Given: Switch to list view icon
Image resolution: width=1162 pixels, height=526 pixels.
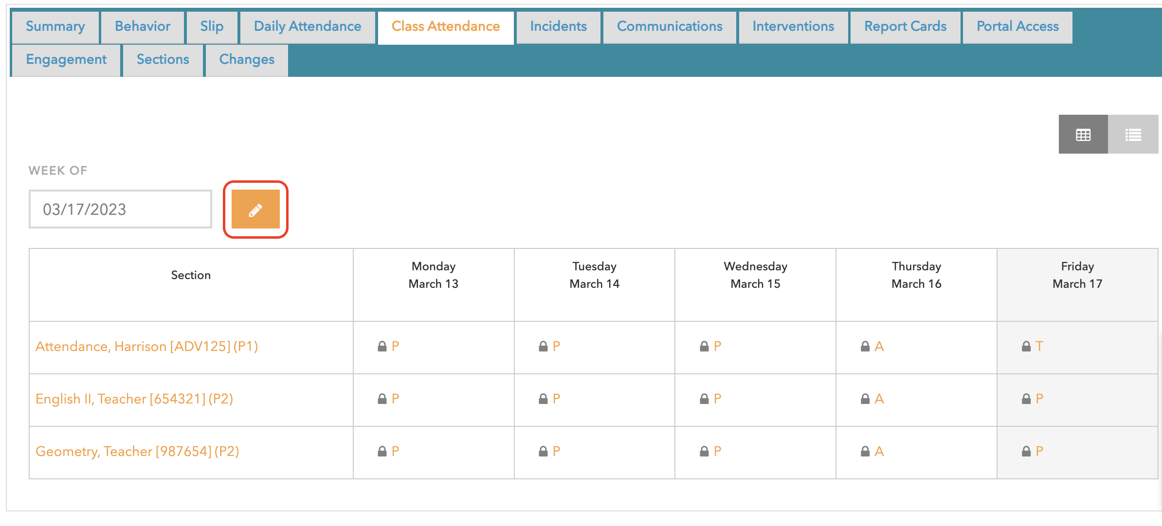Looking at the screenshot, I should (1133, 135).
